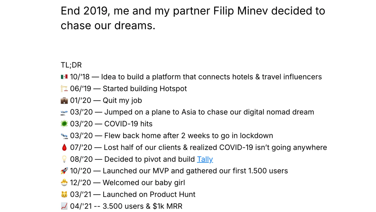Click the red blood drop emoji
Viewport: 376px width, 212px height.
(x=64, y=147)
